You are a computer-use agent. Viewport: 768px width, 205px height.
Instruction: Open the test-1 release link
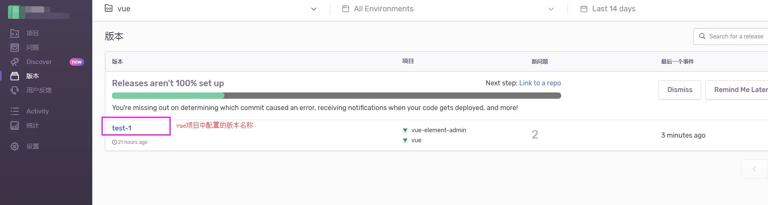(x=122, y=128)
